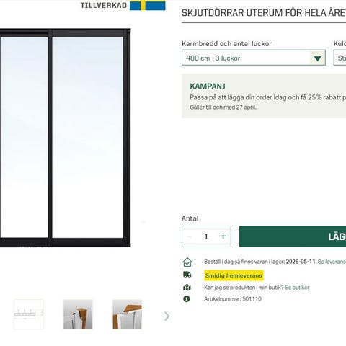The width and height of the screenshot is (346, 346).
Task: Click the info icon beside Artikelnummer
Action: [187, 299]
